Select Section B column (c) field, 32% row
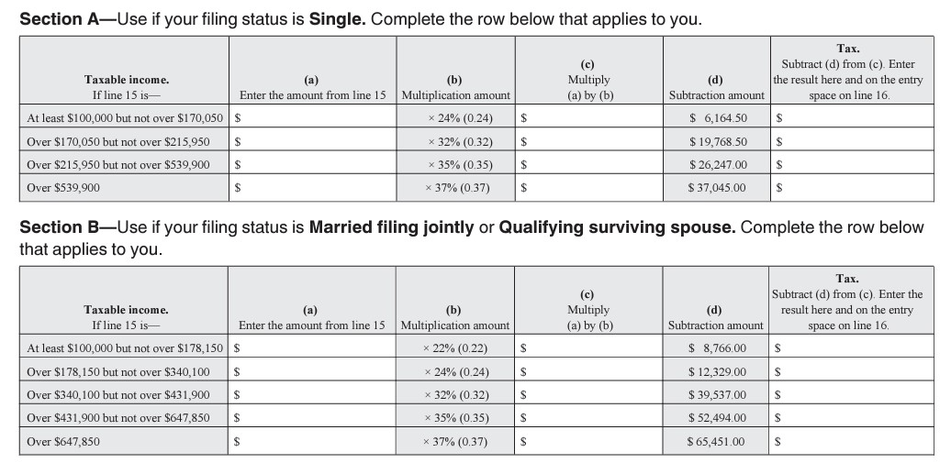This screenshot has height=463, width=951. coord(592,395)
